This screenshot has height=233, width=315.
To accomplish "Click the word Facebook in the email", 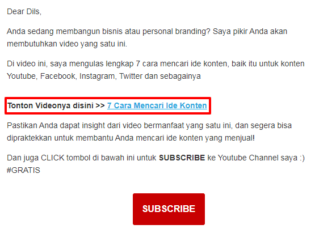I will point(58,77).
